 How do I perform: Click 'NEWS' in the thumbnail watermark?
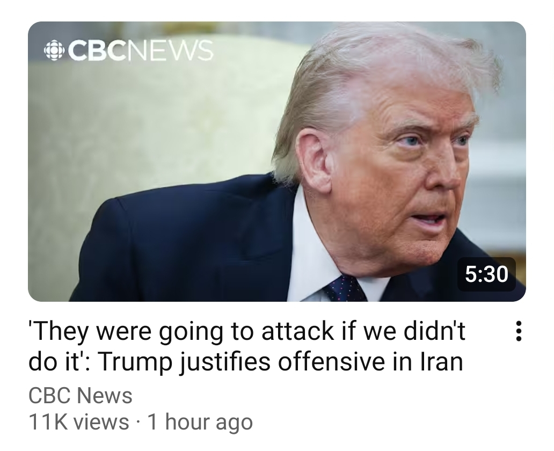(168, 50)
